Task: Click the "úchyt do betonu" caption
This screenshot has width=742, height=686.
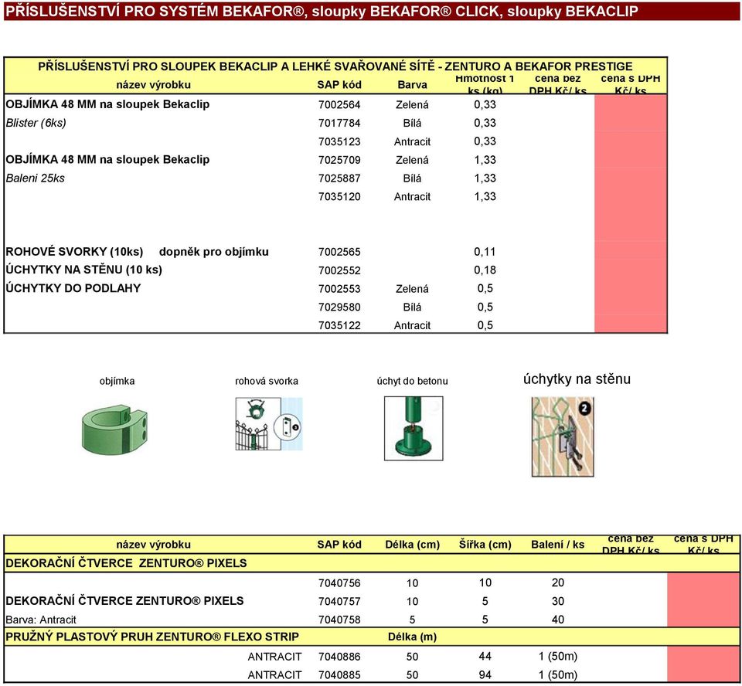Action: (x=412, y=381)
